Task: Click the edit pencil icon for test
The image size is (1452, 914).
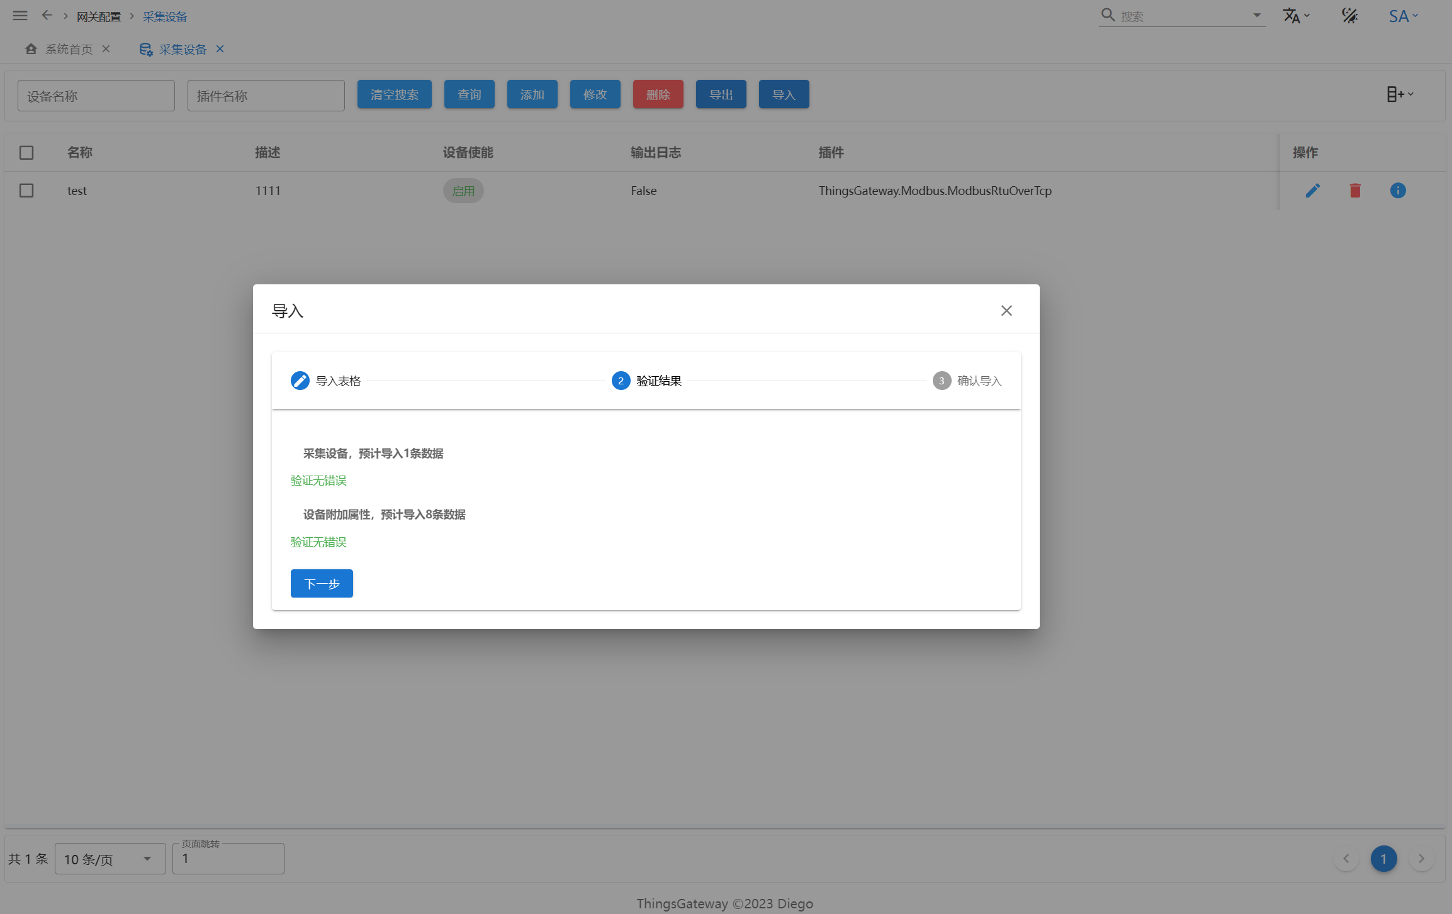Action: 1312,191
